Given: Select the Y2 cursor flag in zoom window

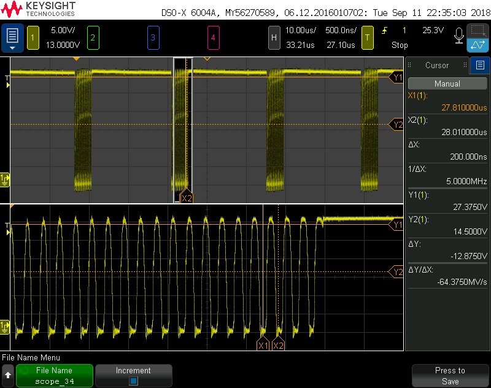Looking at the screenshot, I should 396,272.
